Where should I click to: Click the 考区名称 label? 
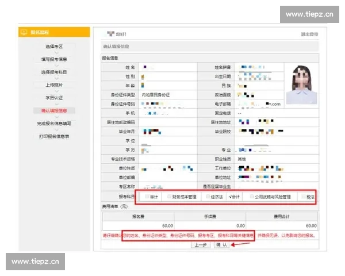(126, 187)
